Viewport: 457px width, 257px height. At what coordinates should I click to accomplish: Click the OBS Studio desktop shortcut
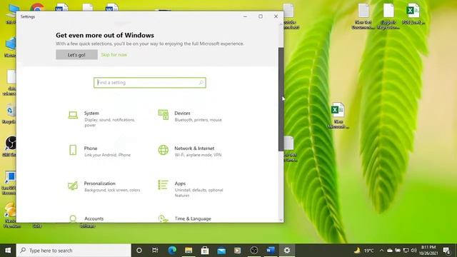pos(11,146)
